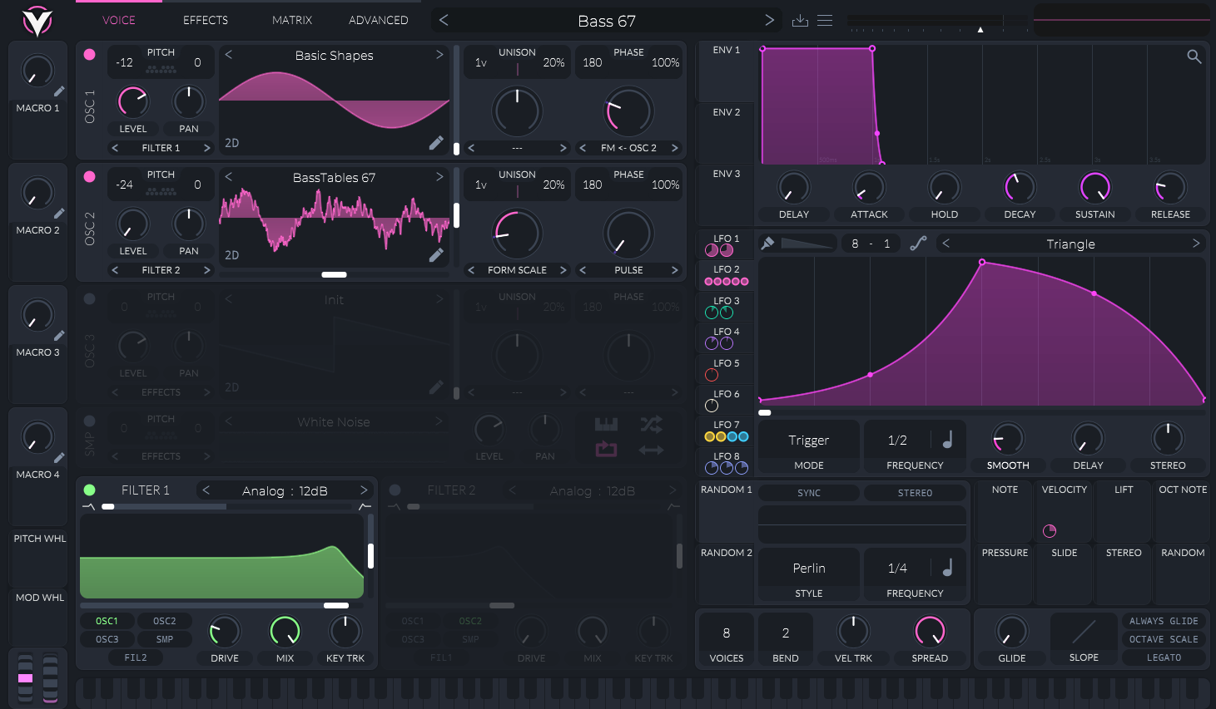1216x709 pixels.
Task: Enable the sampler SMP
Action: (89, 421)
